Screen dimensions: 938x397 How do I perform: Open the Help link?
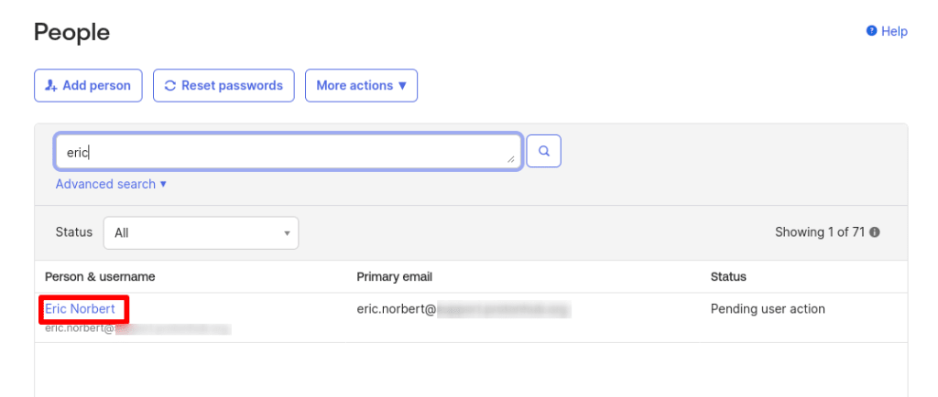pos(887,31)
